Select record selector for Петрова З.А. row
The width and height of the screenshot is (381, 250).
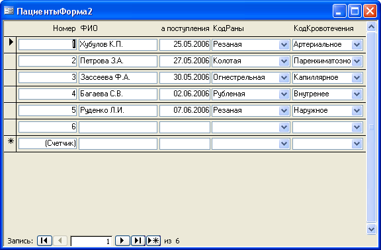click(x=10, y=61)
